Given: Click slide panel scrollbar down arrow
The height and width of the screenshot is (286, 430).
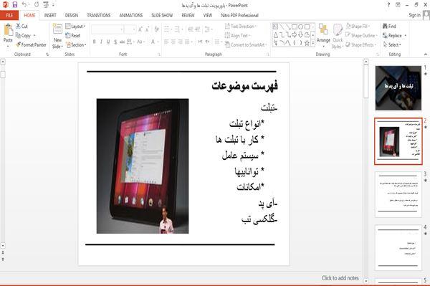Looking at the screenshot, I should click(365, 281).
